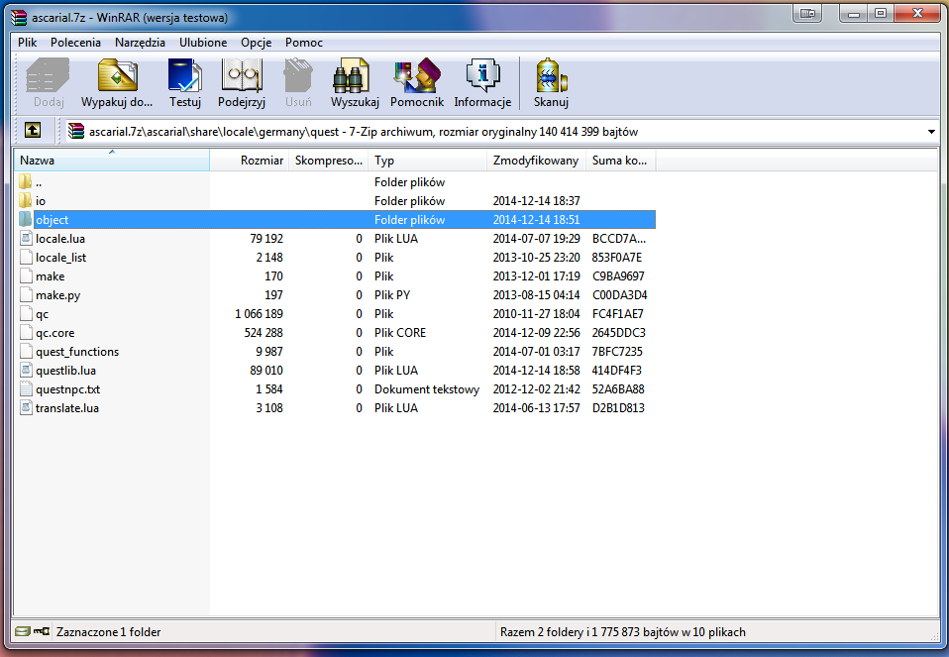The width and height of the screenshot is (949, 657).
Task: Sort by the Typ column header
Action: (x=427, y=161)
